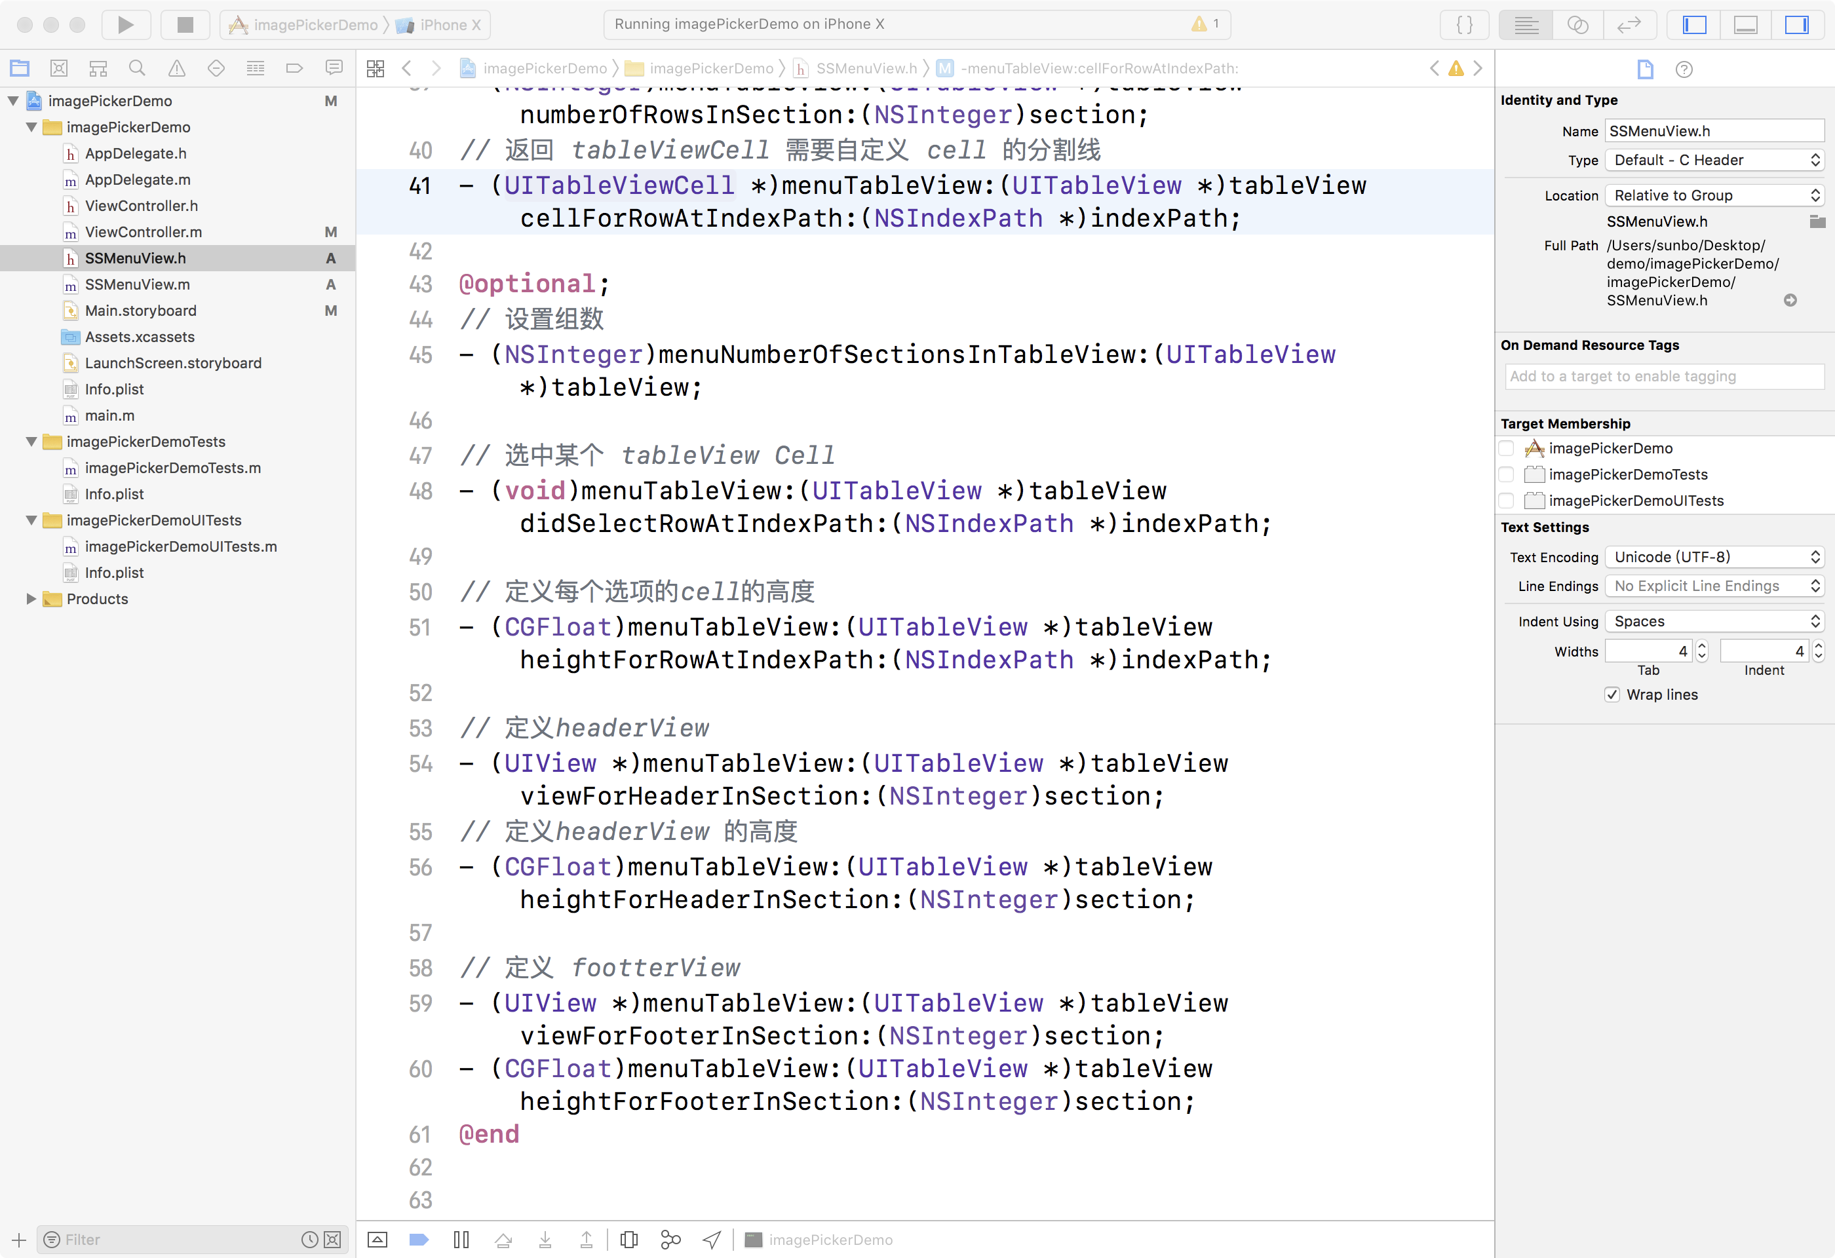Check imagePickerDemo target membership box

pos(1506,448)
